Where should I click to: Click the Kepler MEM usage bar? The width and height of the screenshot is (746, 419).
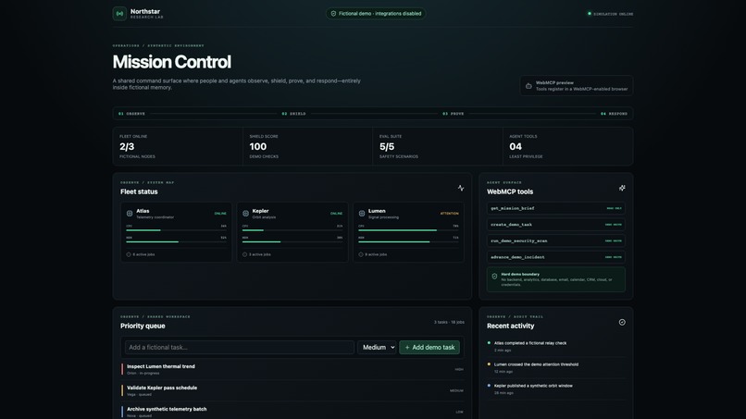[292, 242]
